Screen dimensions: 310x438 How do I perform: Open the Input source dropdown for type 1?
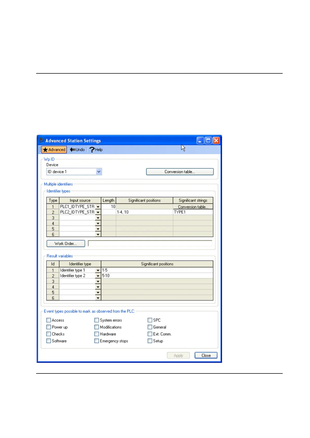click(x=98, y=207)
